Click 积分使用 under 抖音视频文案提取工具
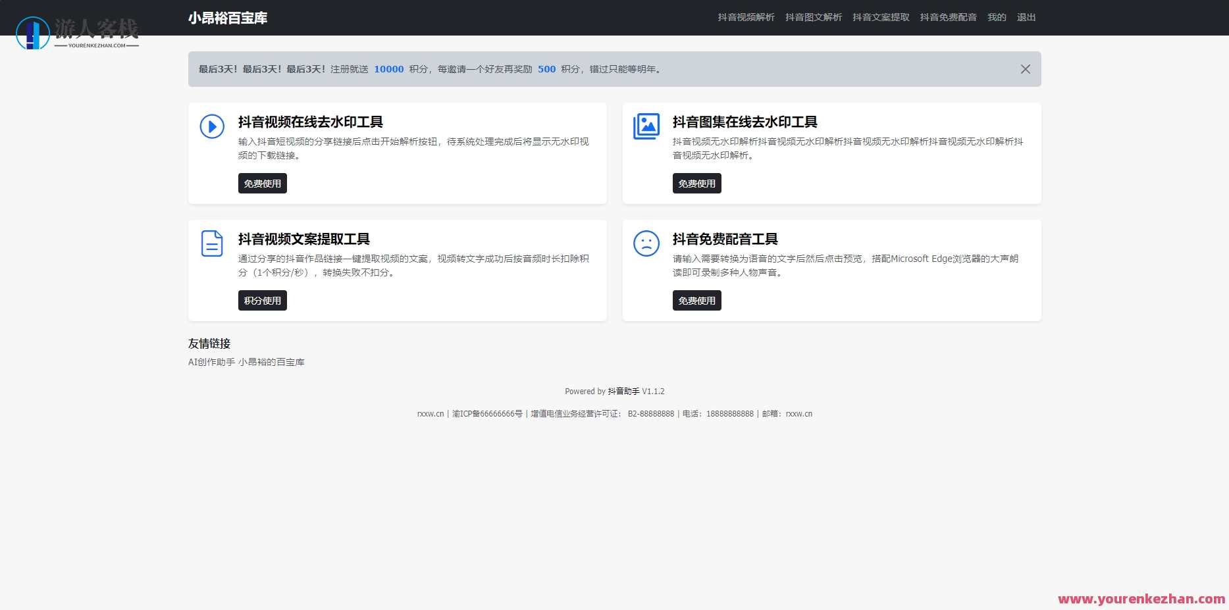 tap(262, 300)
